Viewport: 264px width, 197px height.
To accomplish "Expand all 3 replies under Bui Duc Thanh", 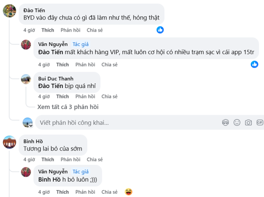I will tap(68, 107).
